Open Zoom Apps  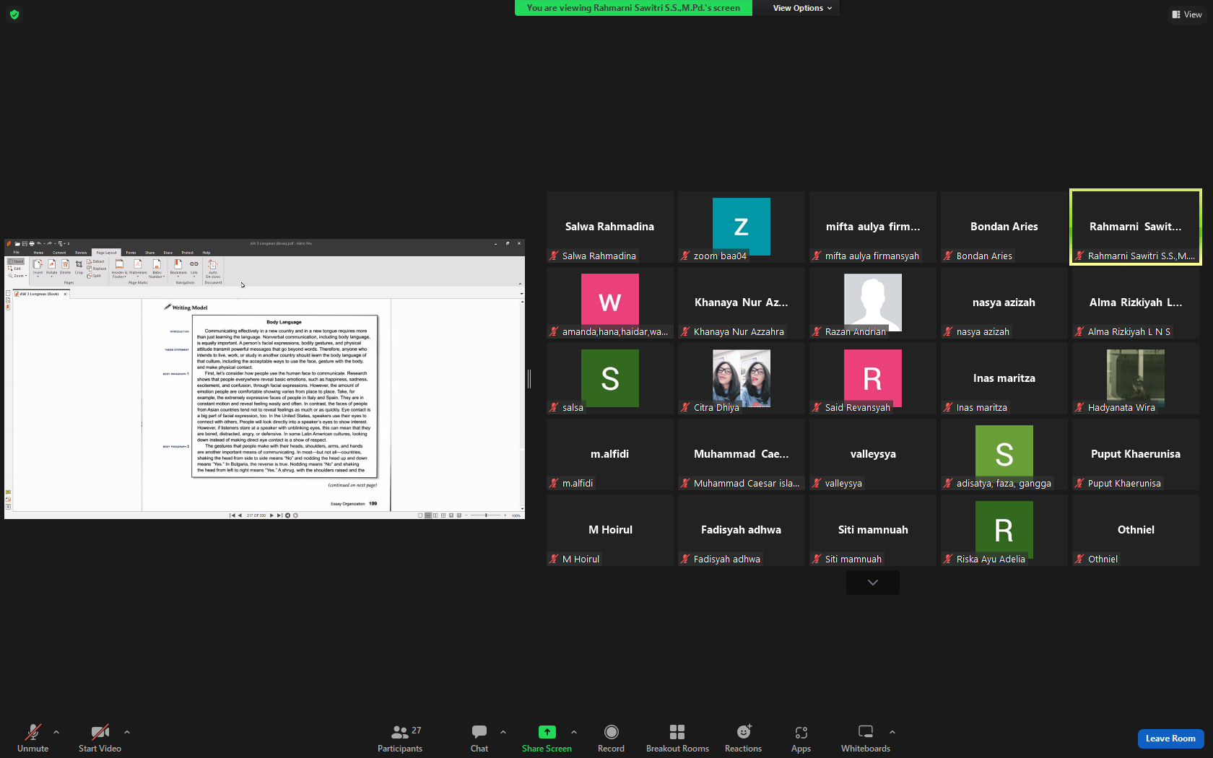click(801, 739)
